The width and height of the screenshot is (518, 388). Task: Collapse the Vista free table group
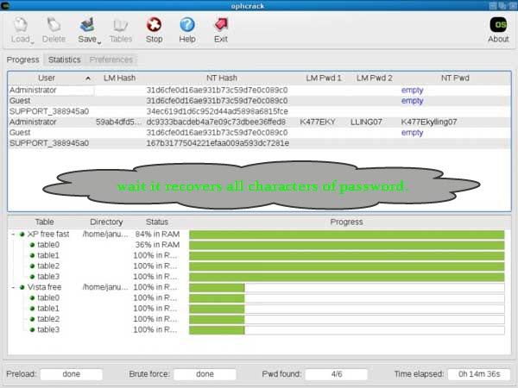click(13, 287)
